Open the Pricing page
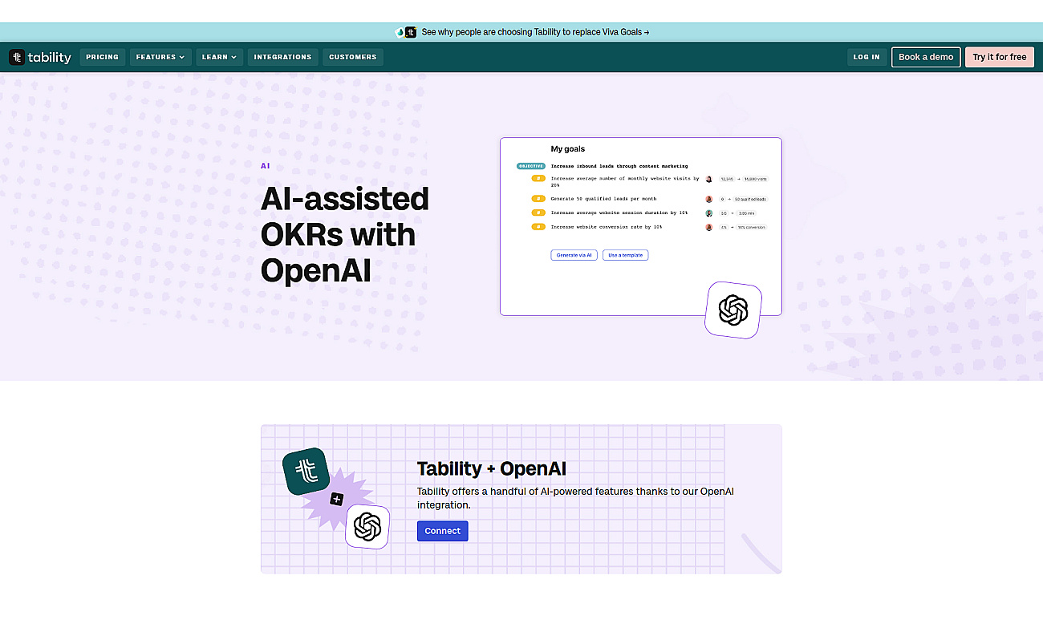The width and height of the screenshot is (1043, 632). pos(103,57)
